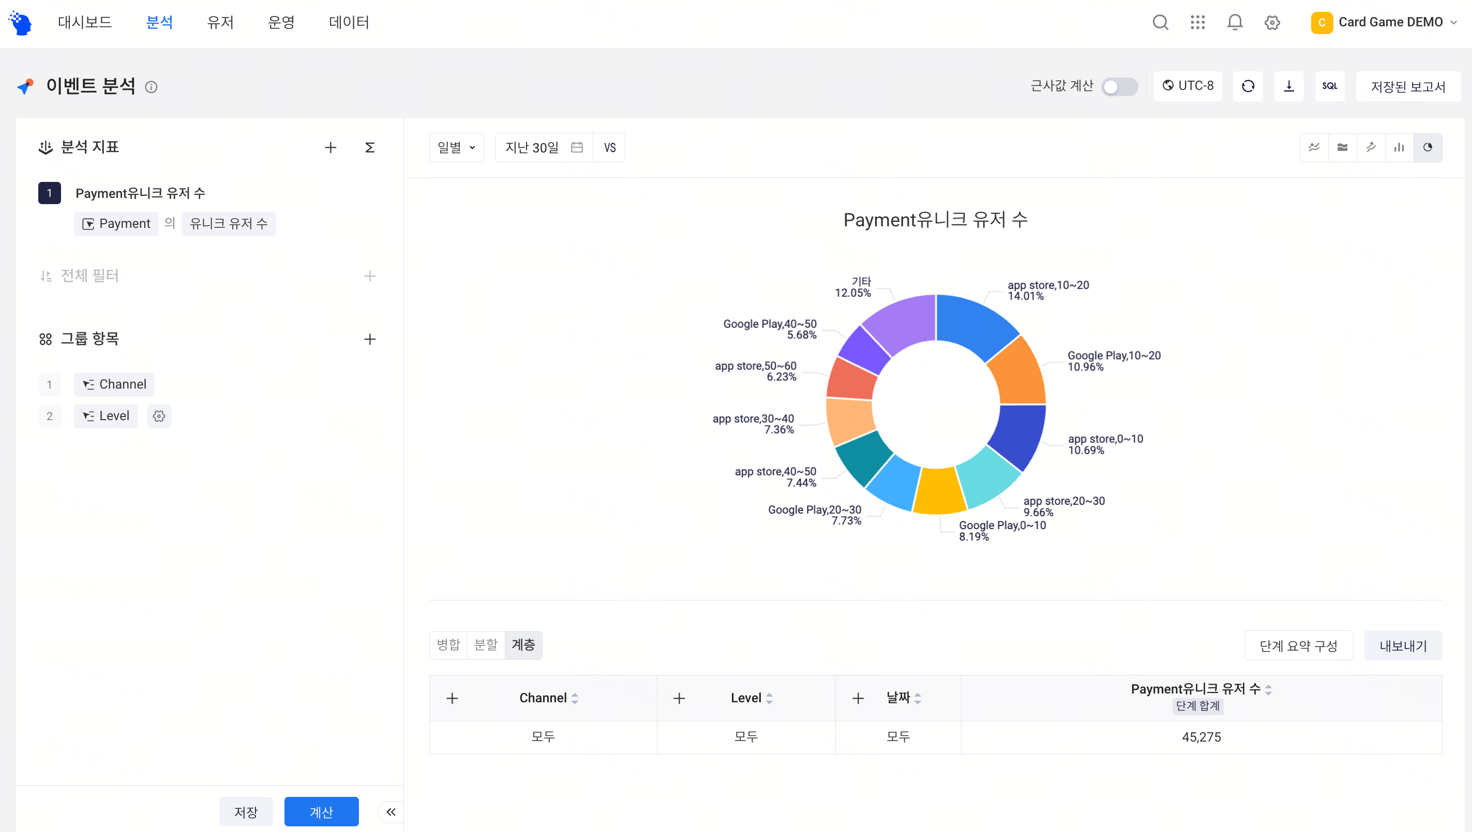Image resolution: width=1472 pixels, height=832 pixels.
Task: Click the 계산 calculate button
Action: point(321,812)
